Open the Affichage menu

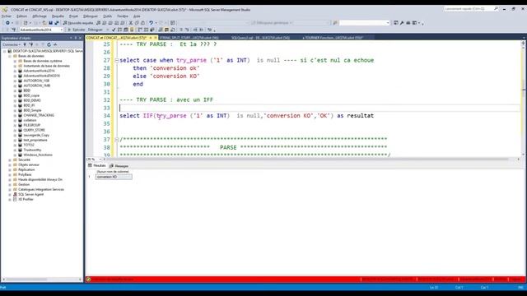click(x=40, y=16)
